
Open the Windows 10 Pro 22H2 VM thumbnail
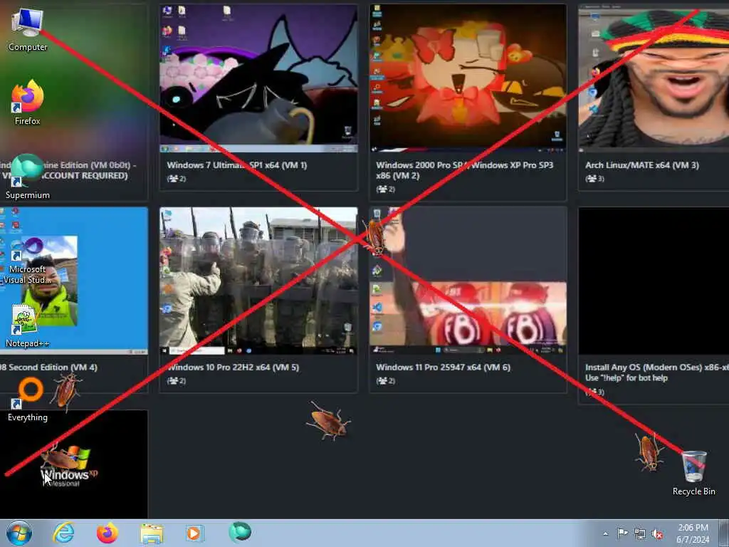[x=258, y=281]
